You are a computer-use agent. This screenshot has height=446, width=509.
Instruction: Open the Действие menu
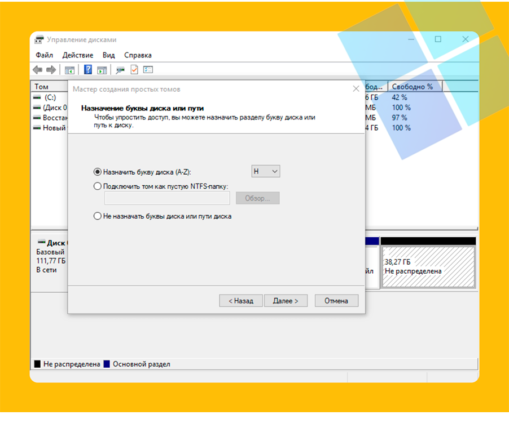(78, 55)
